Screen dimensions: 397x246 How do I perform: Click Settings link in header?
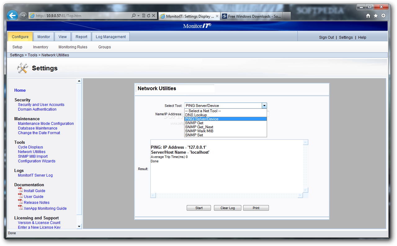coord(346,37)
